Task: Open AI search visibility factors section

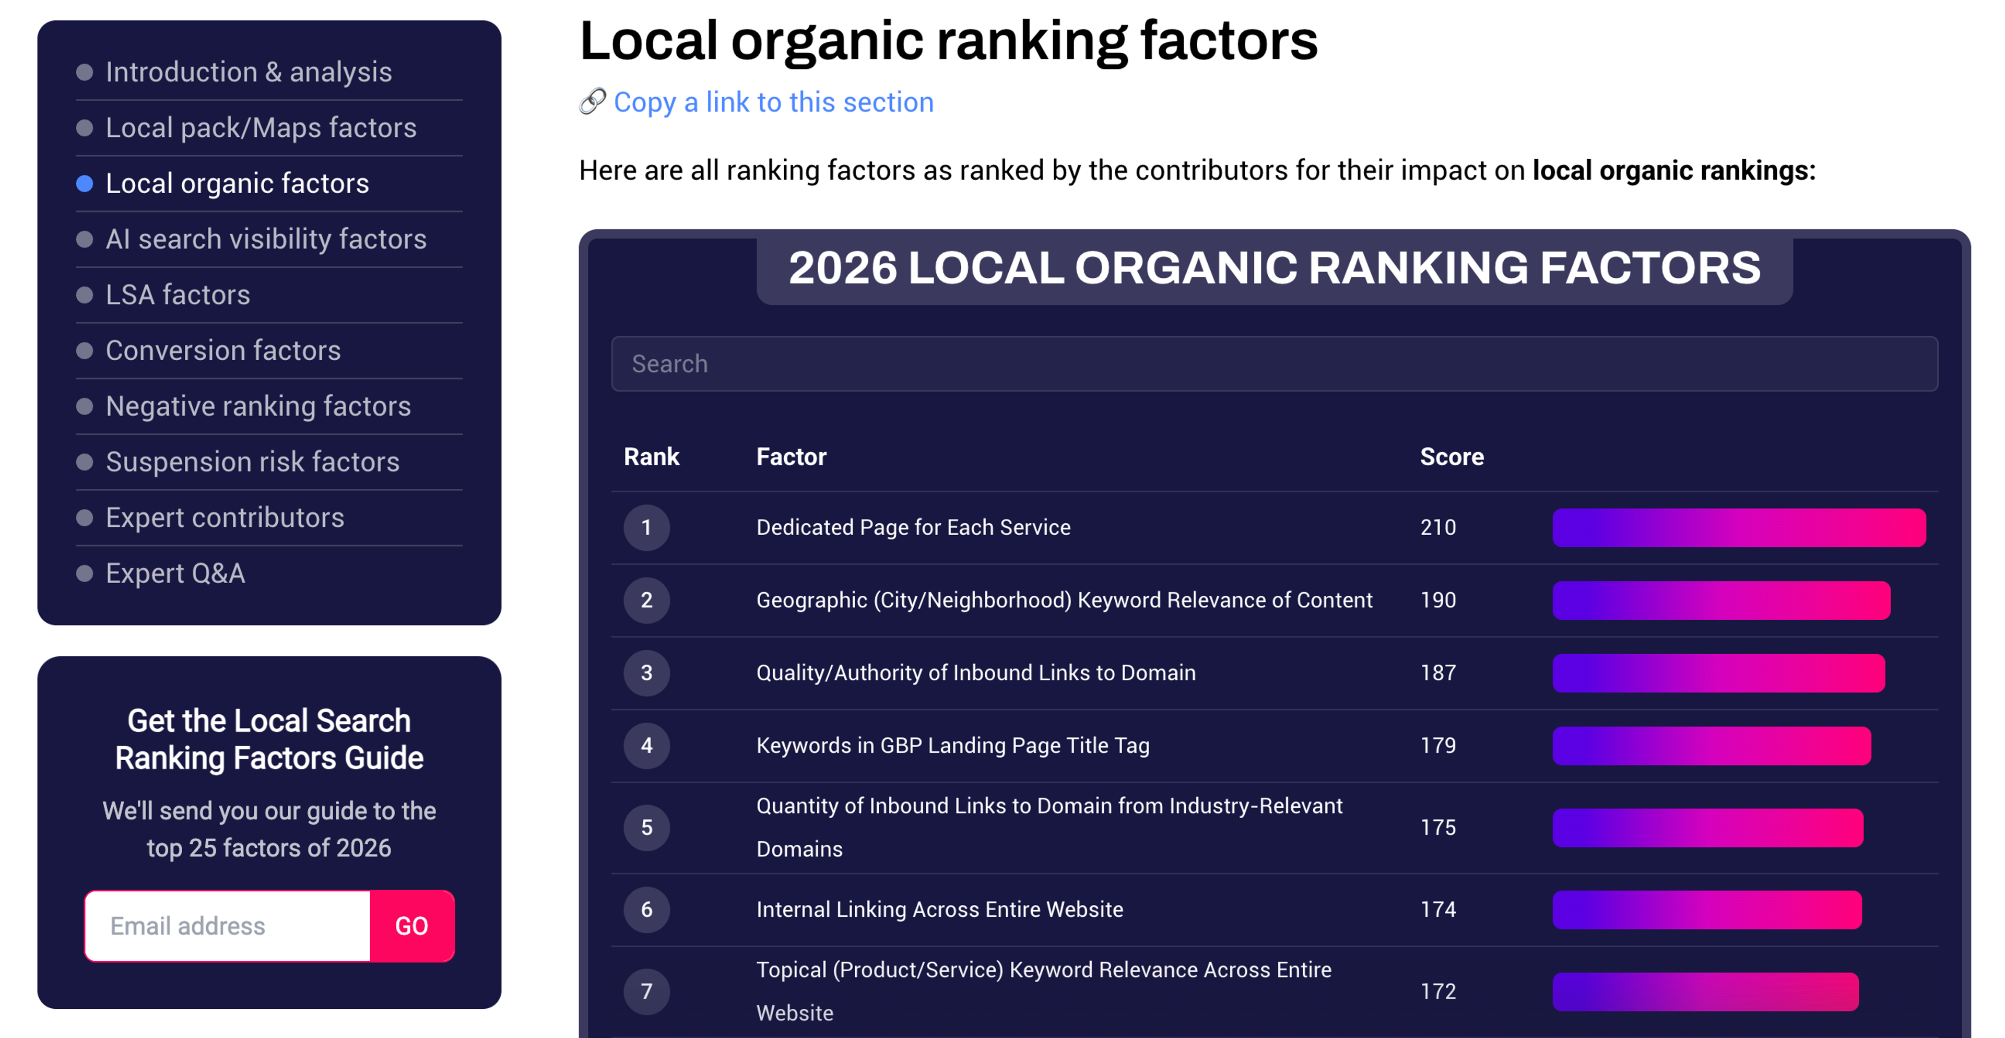Action: (266, 239)
